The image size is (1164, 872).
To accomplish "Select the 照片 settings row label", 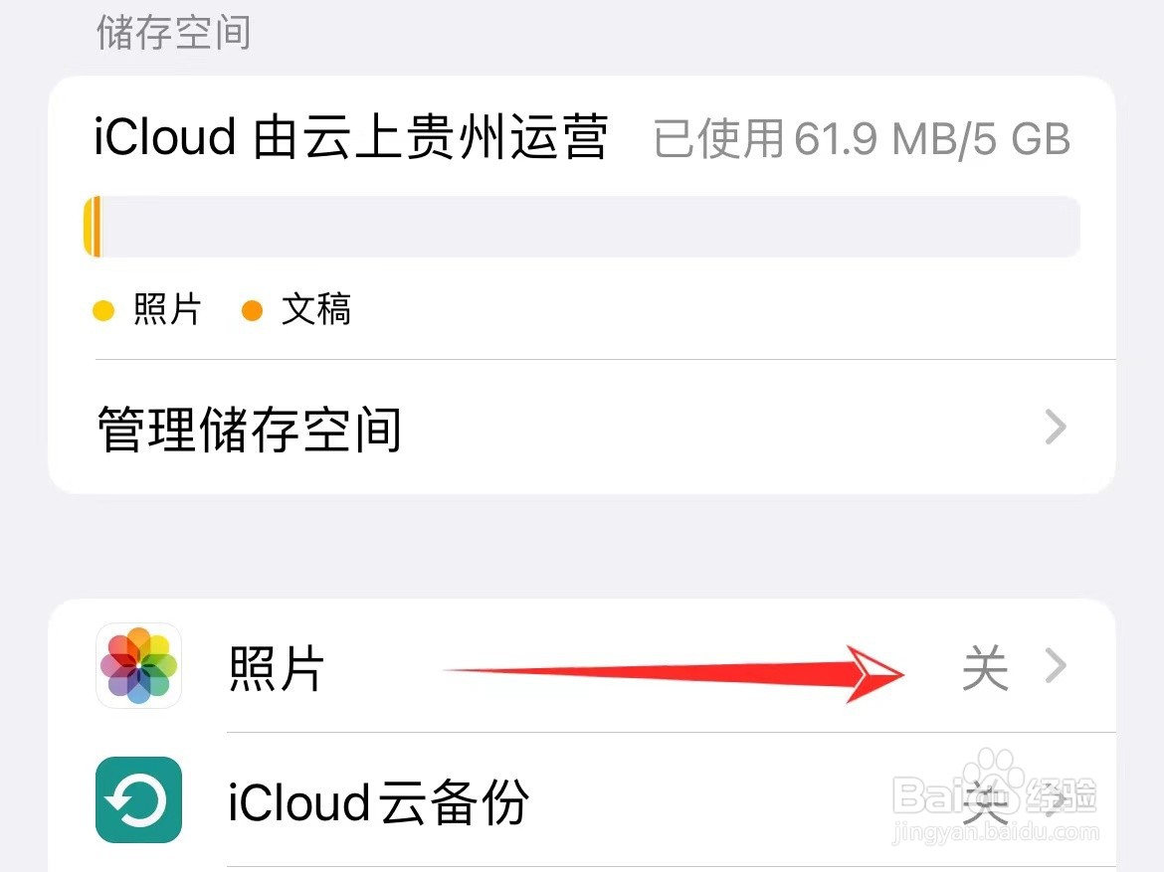I will tap(276, 668).
